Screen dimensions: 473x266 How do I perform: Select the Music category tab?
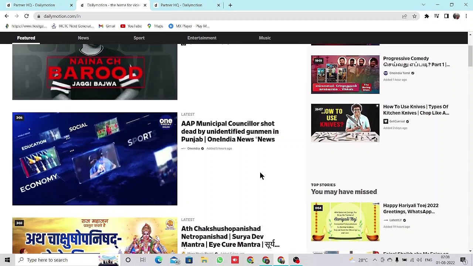click(265, 38)
